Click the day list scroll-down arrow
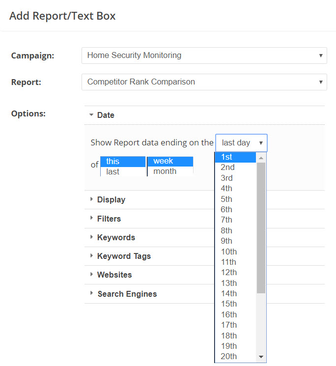 point(261,357)
